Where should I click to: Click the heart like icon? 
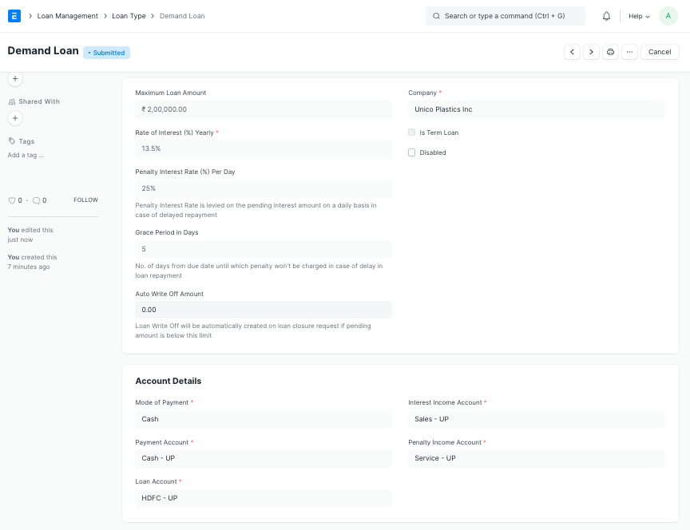12,200
